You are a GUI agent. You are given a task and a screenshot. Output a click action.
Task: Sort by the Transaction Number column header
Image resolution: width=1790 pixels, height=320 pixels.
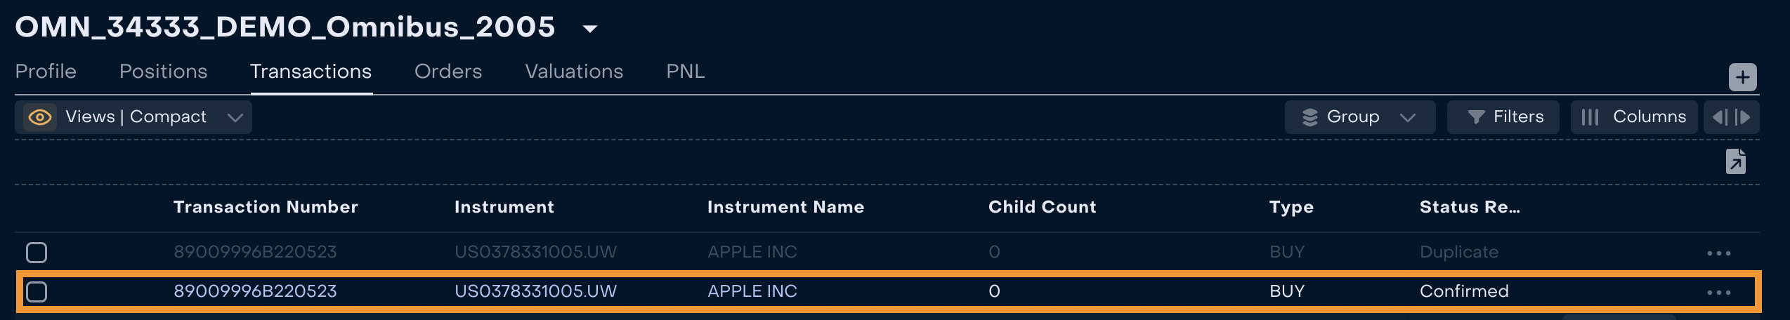(x=266, y=207)
